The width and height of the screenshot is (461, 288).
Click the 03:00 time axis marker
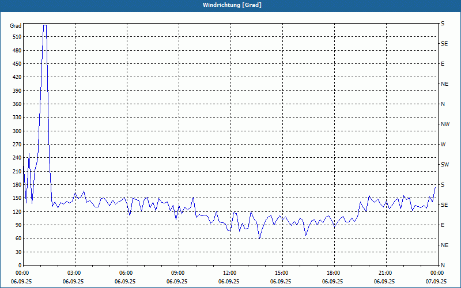[x=75, y=272]
